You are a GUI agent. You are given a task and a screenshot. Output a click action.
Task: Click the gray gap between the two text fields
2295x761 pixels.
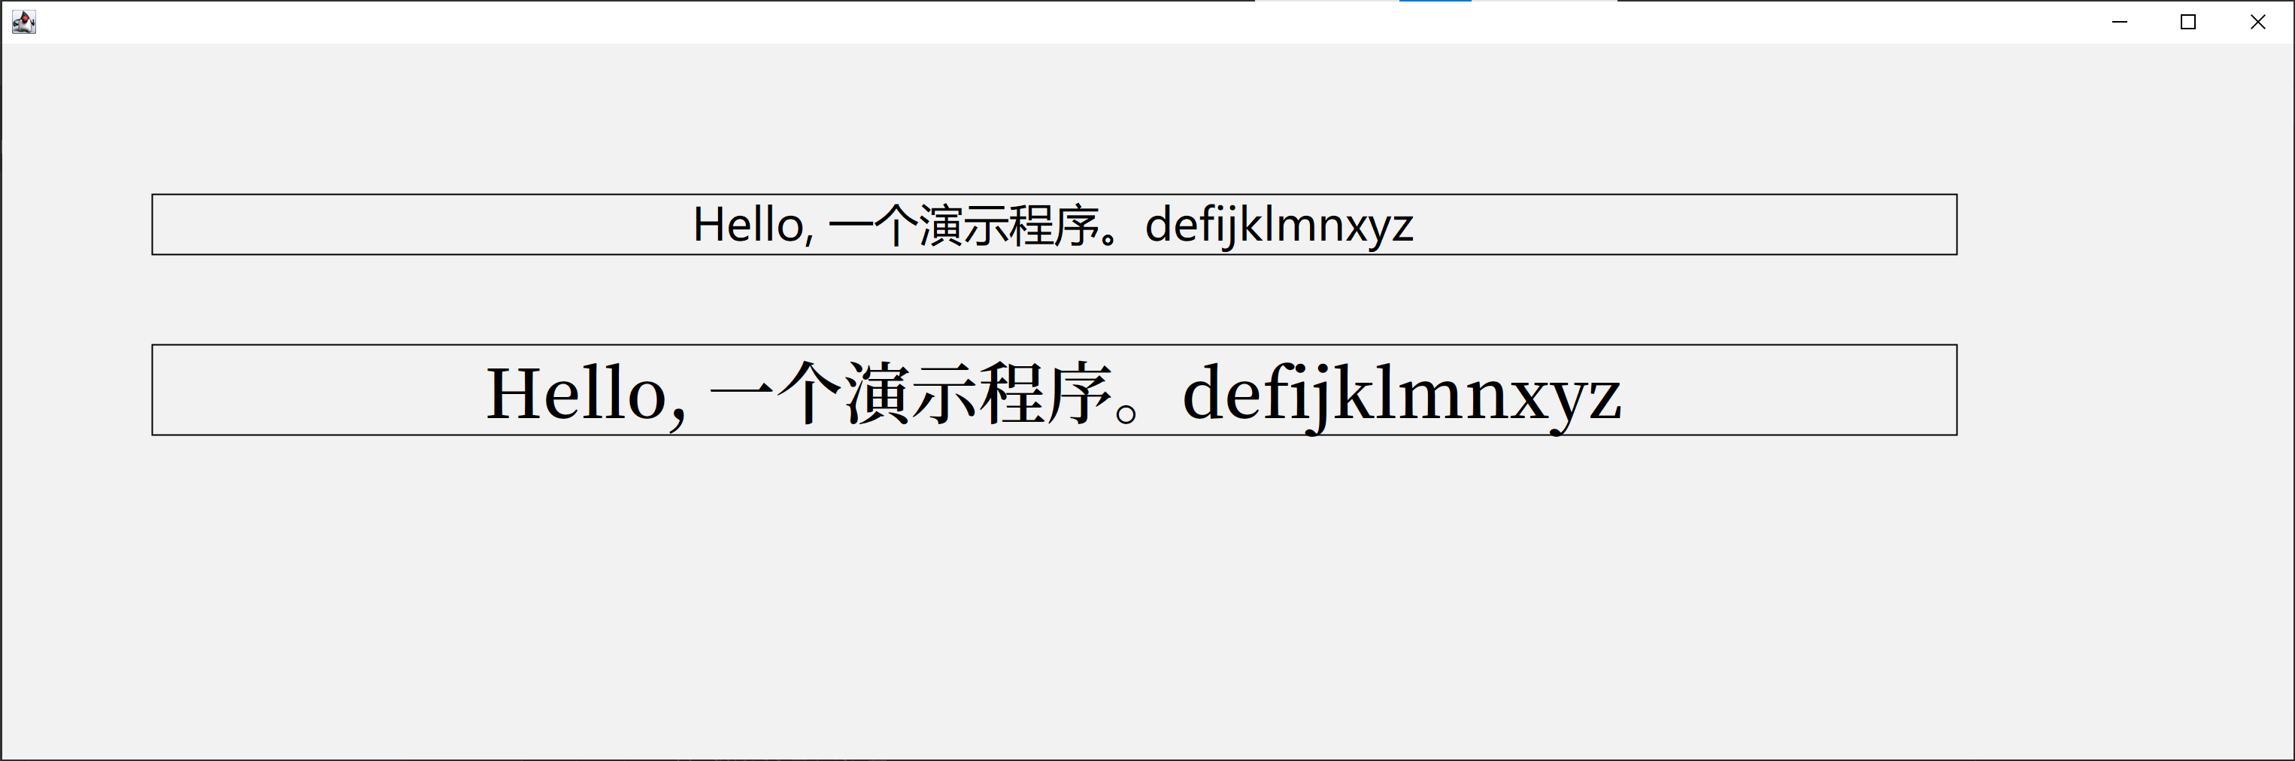coord(1054,299)
